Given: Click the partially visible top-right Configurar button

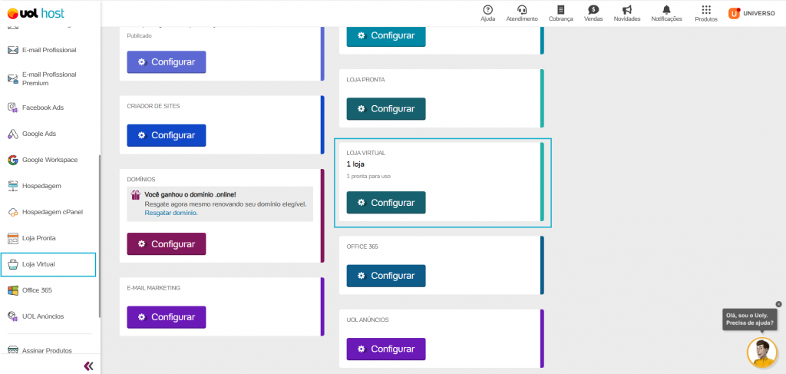Looking at the screenshot, I should 386,37.
